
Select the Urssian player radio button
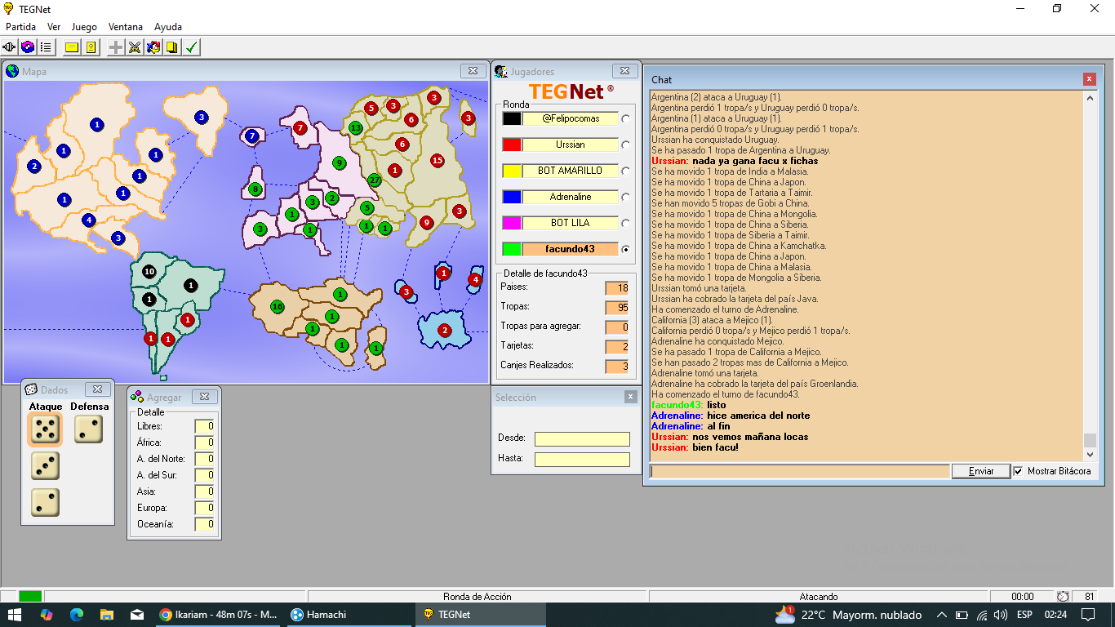(626, 145)
